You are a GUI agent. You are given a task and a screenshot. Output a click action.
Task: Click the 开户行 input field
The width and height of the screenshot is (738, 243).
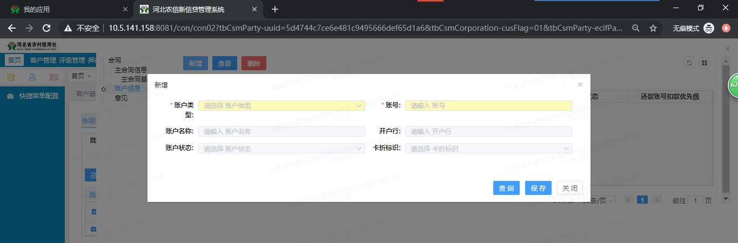[488, 131]
